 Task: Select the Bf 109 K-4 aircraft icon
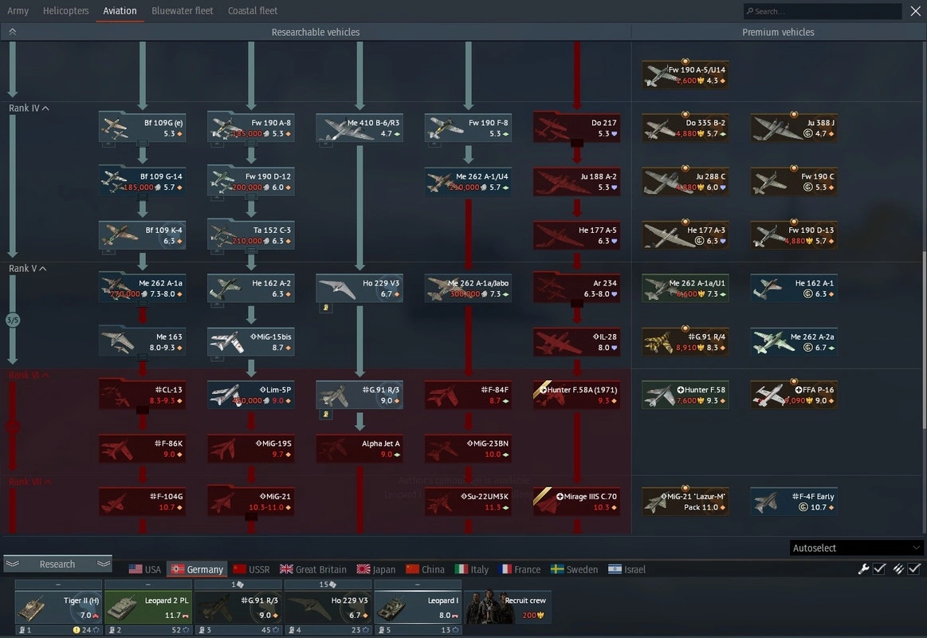coord(142,234)
